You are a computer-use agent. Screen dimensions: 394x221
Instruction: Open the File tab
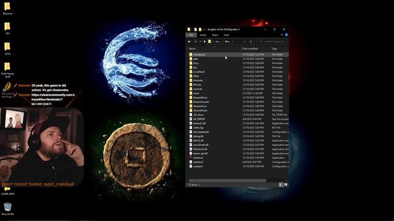191,35
